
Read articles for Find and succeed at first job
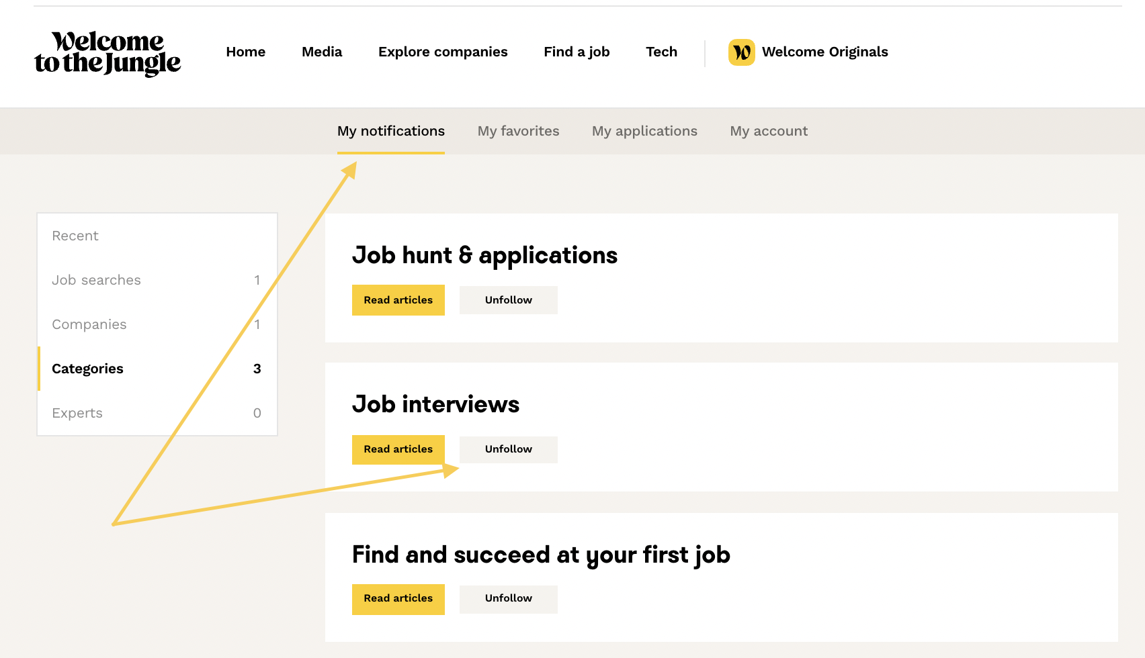(398, 598)
